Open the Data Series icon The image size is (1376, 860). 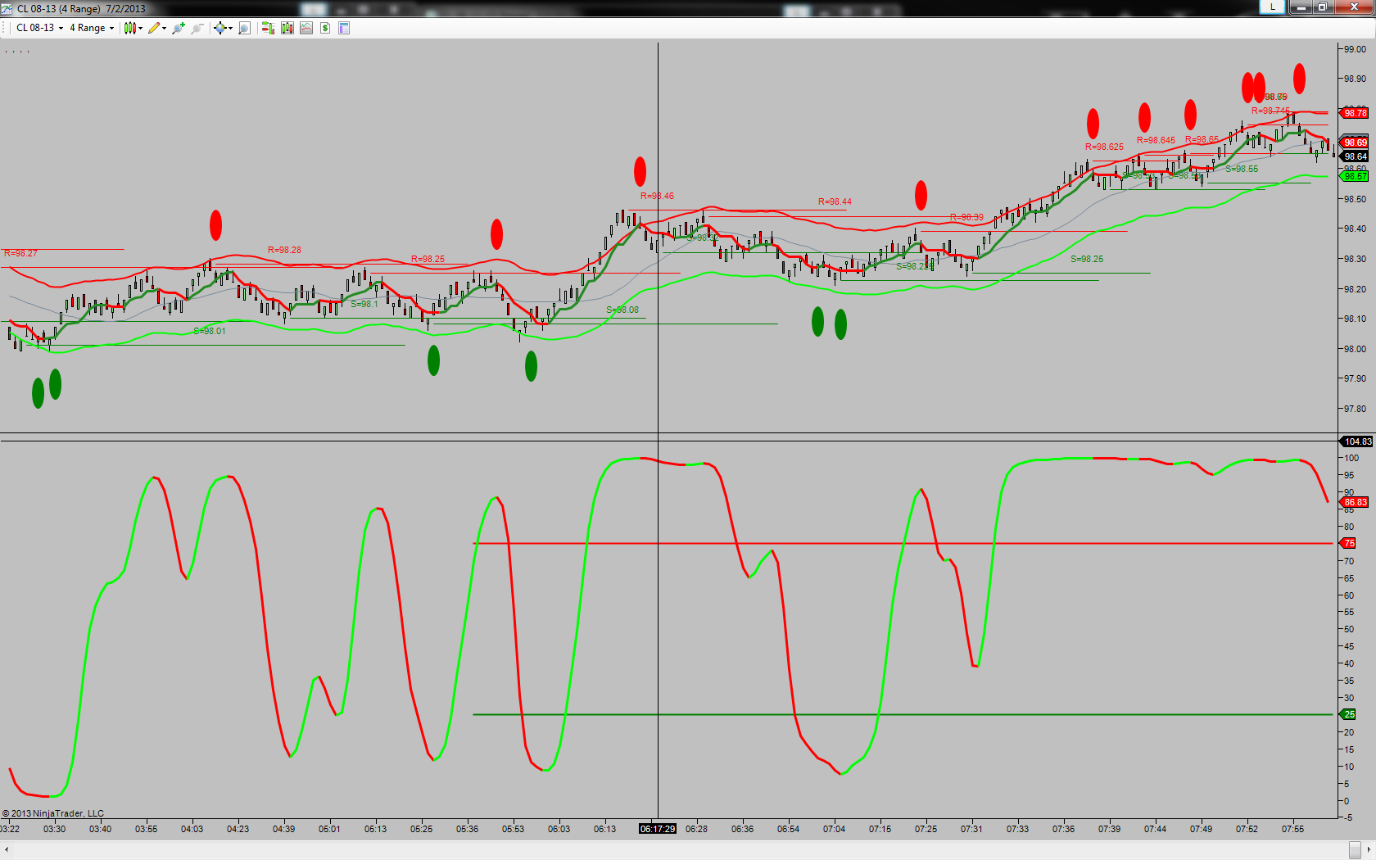click(287, 28)
